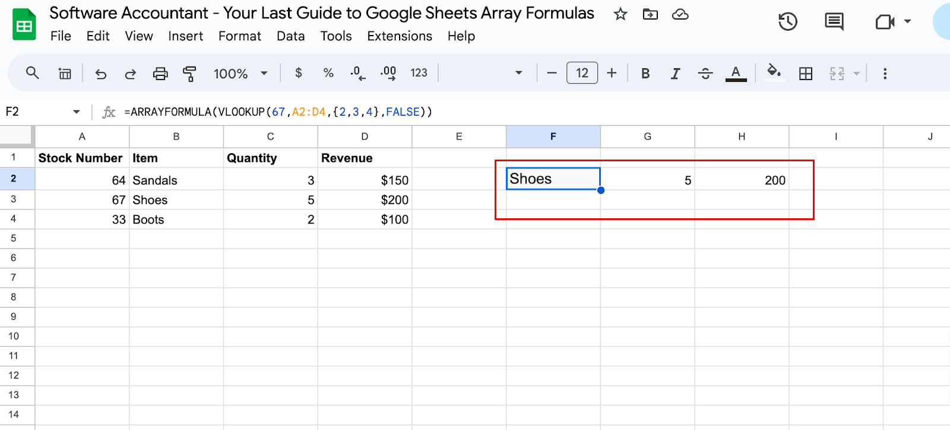Select the Revenue header cell
950x430 pixels.
pyautogui.click(x=365, y=158)
